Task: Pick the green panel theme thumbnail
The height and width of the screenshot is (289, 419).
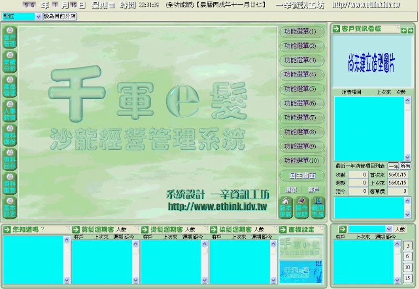Action: click(301, 247)
